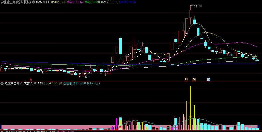Select the MA5: 9.44 price label
The height and width of the screenshot is (132, 262).
(x=43, y=2)
